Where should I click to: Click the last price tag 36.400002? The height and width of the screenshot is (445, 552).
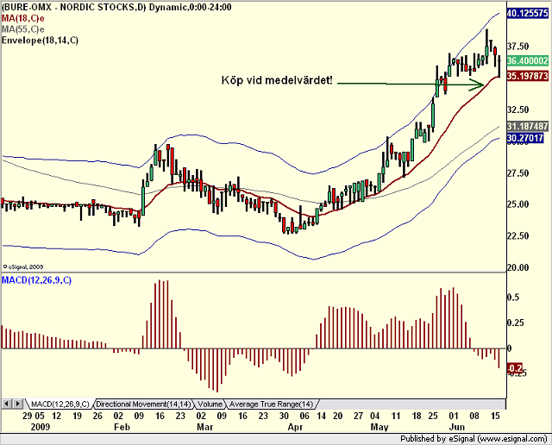pos(528,61)
